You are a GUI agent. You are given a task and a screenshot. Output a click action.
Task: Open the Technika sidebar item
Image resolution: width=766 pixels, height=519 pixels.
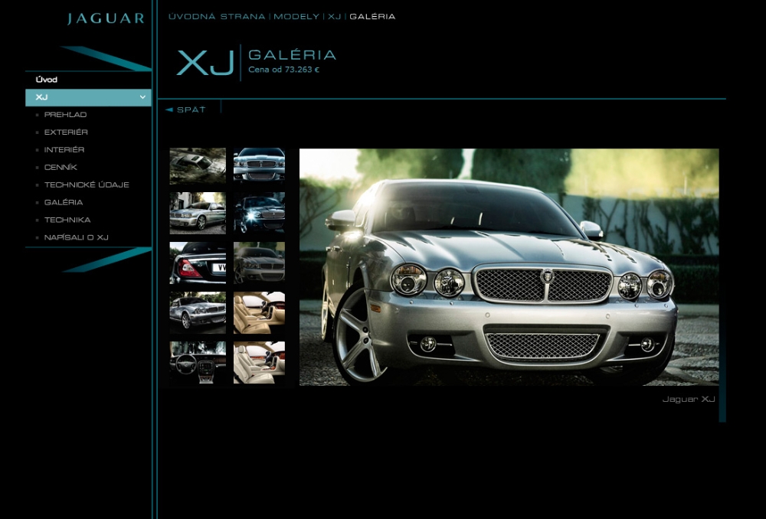tap(67, 220)
